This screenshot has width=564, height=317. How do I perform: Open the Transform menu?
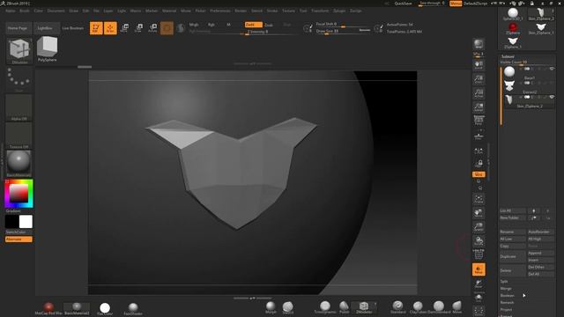[320, 11]
